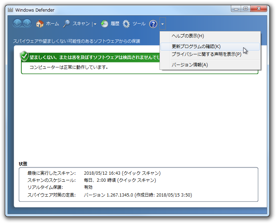Choose 更新プログラムの確認(K) menu item

coord(196,47)
